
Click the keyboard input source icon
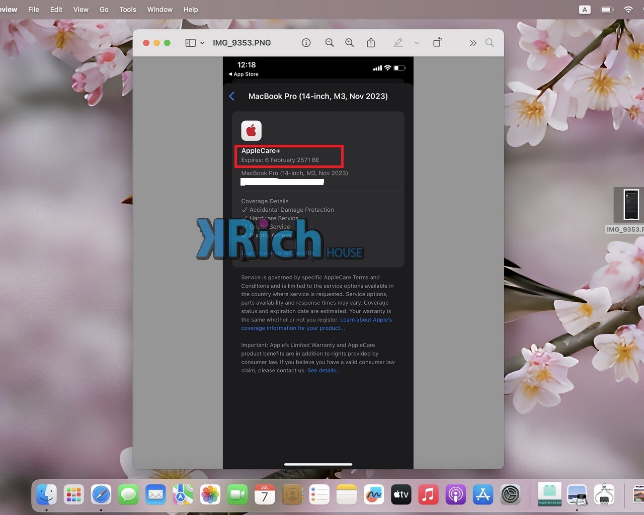[585, 10]
